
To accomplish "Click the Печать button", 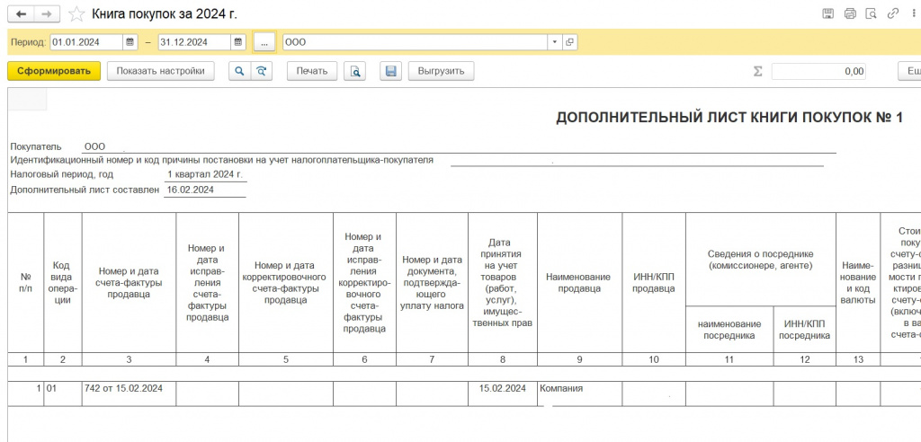I will coord(311,71).
